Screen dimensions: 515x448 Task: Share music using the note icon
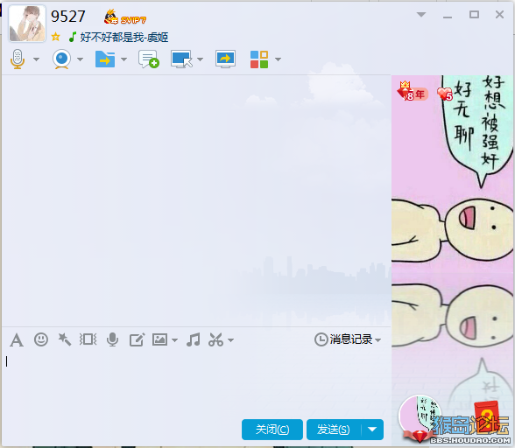(x=193, y=339)
